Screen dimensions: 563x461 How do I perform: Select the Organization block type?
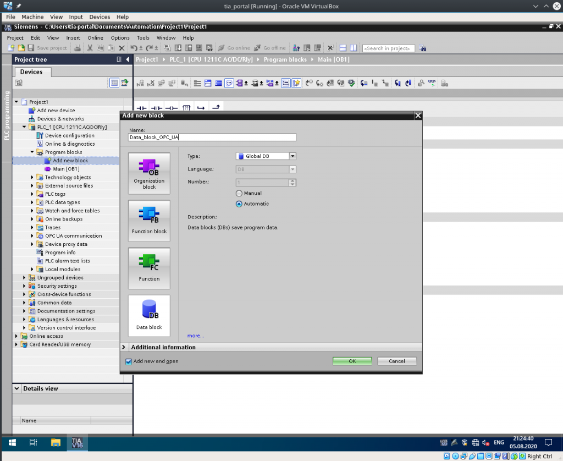tap(149, 173)
